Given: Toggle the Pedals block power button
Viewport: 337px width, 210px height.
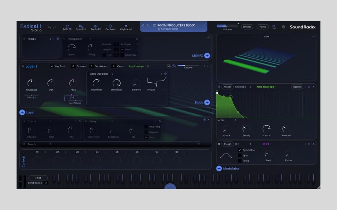Looking at the screenshot, I should click(58, 39).
